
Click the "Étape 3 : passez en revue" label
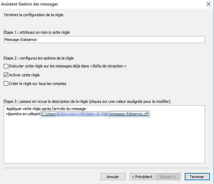87,101
